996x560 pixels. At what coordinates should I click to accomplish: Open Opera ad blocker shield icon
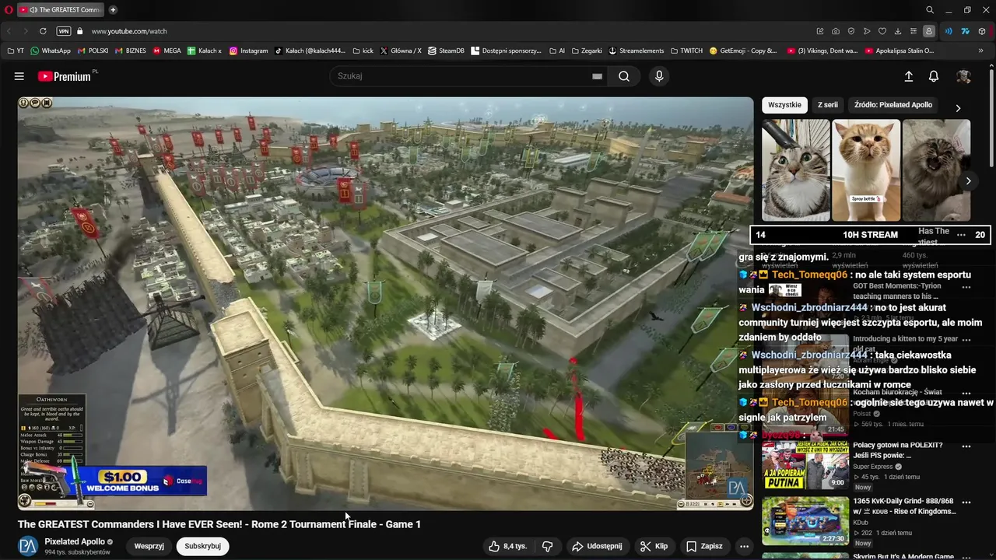pos(851,31)
